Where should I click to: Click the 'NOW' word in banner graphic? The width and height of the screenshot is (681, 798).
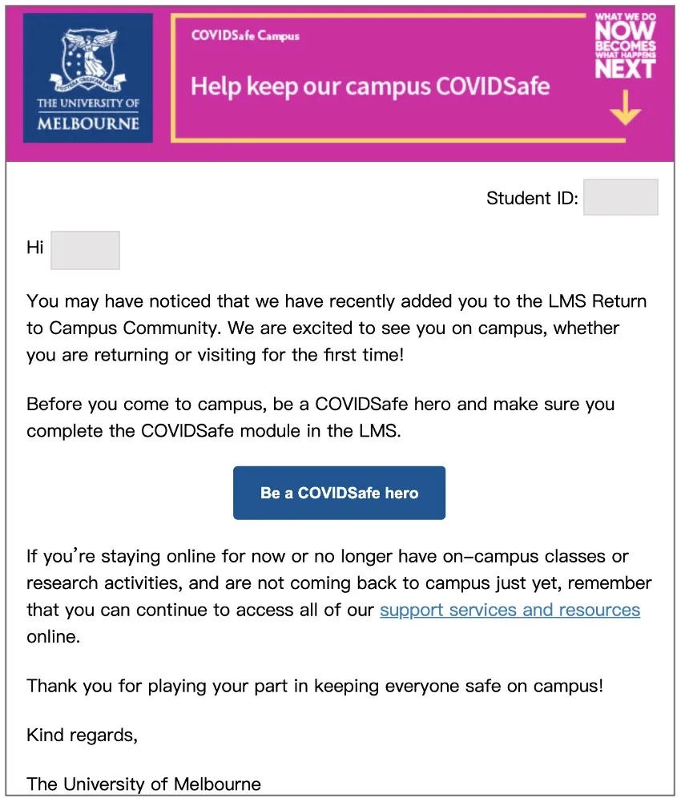(x=625, y=30)
